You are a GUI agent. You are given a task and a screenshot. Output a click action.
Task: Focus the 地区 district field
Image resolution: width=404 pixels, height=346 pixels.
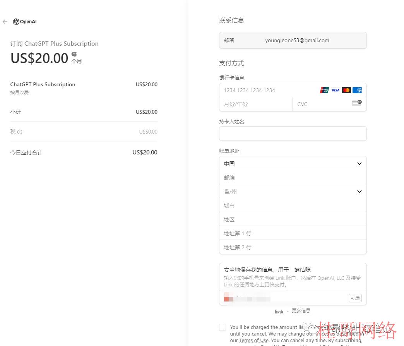(293, 219)
